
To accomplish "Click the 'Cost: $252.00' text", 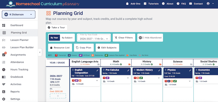I will pyautogui.click(x=56, y=91).
